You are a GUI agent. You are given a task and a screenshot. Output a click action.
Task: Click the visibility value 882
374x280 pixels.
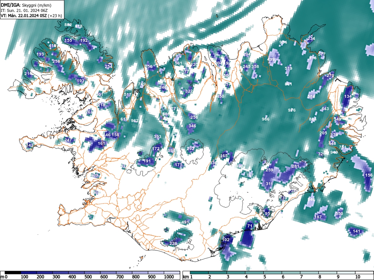68,25
